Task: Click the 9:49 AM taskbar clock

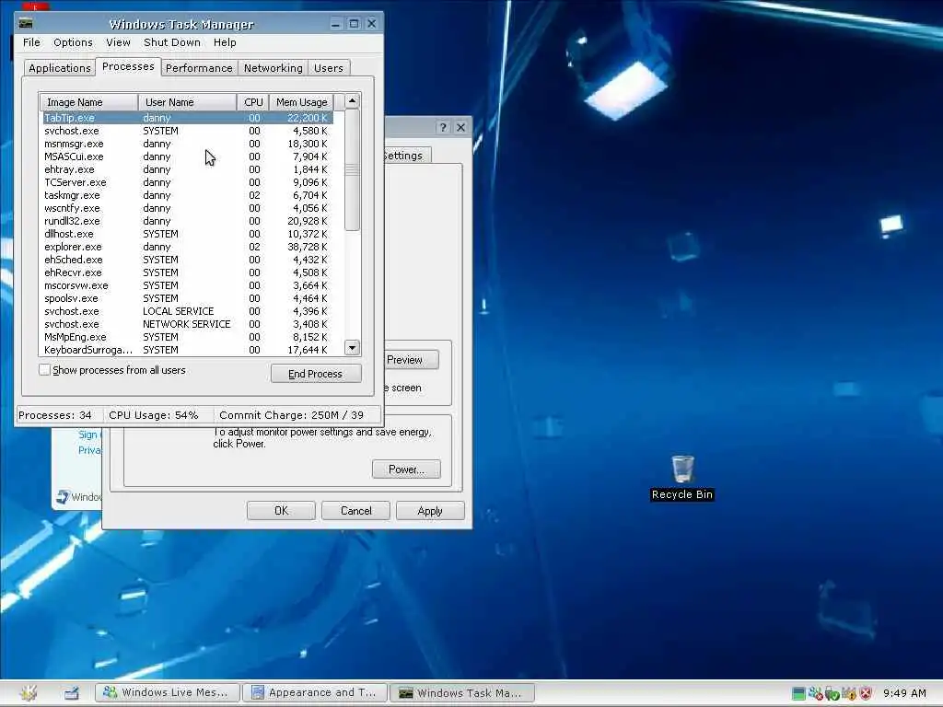Action: click(x=904, y=693)
